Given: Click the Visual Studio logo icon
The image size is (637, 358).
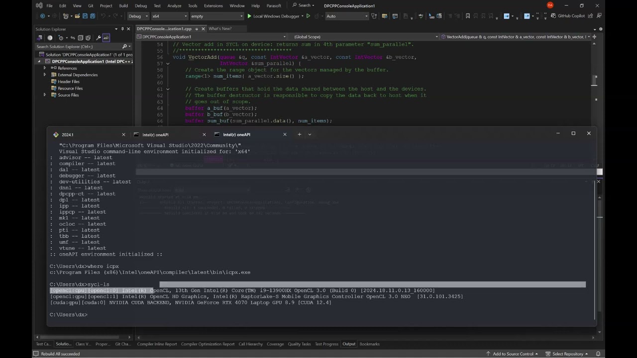Looking at the screenshot, I should (39, 5).
